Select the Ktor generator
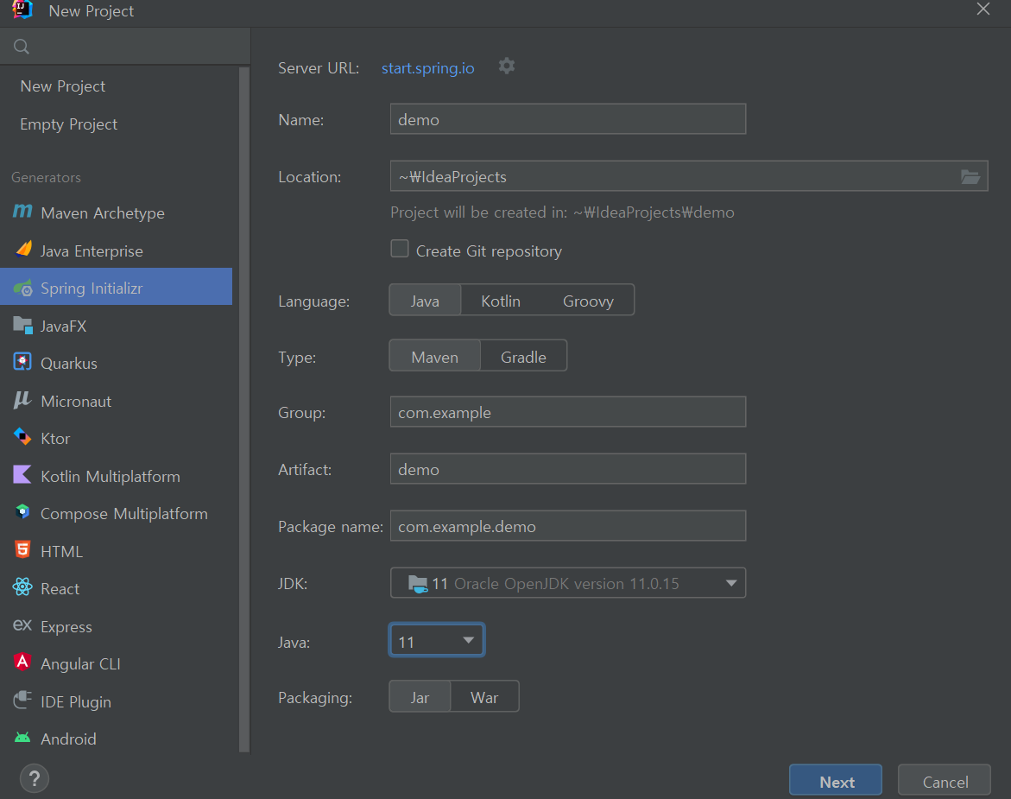The height and width of the screenshot is (799, 1011). (116, 439)
